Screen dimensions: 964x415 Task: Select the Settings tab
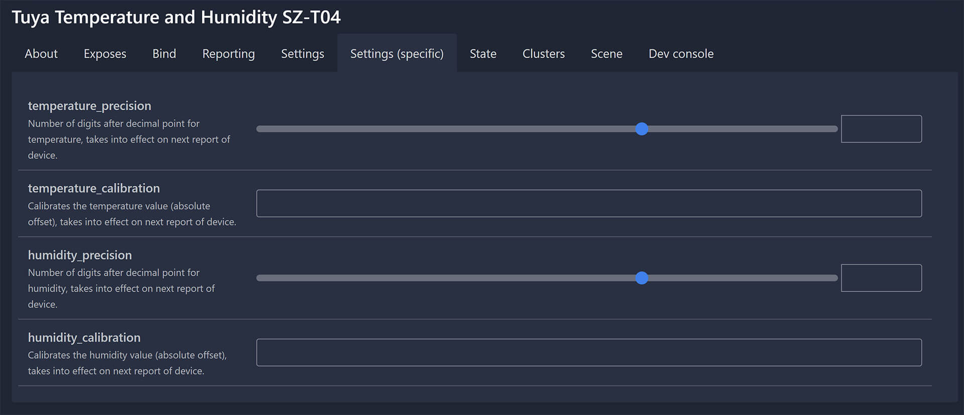(x=302, y=54)
